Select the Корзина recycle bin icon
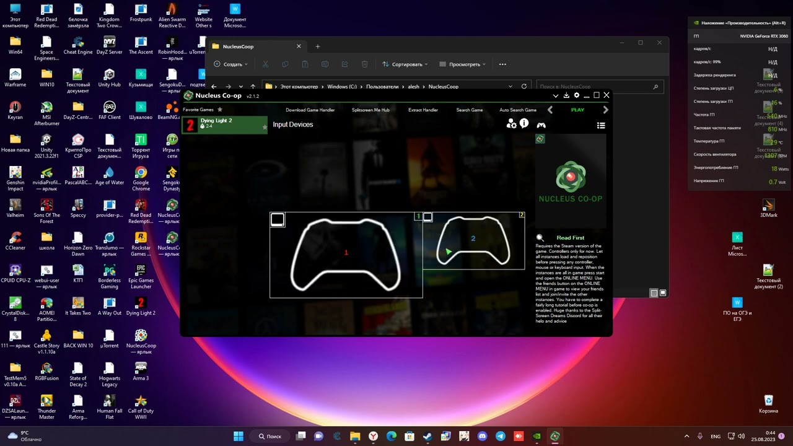 769,404
